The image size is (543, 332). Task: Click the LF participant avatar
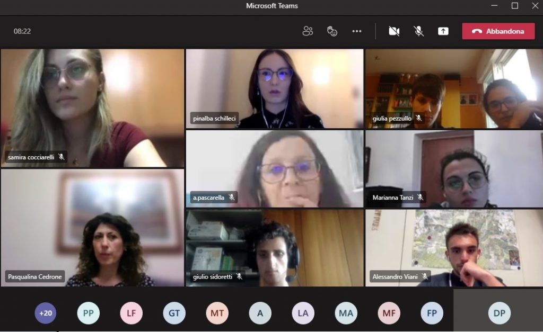click(132, 313)
